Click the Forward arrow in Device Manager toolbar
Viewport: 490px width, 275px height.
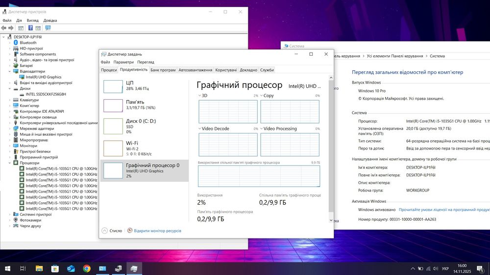tap(11, 28)
